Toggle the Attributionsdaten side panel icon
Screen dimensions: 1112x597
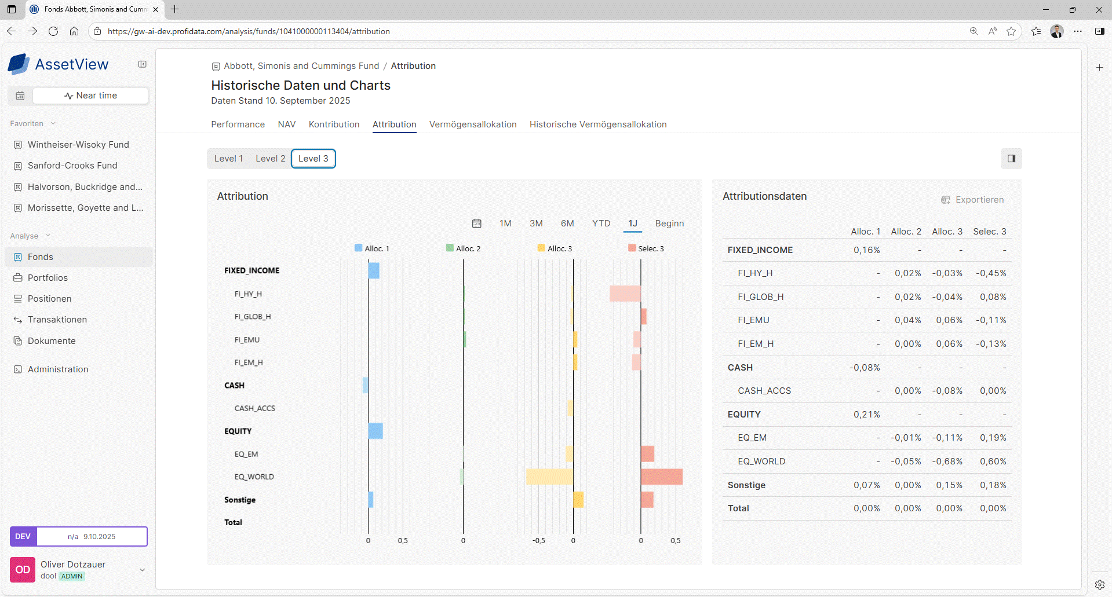pos(1011,159)
